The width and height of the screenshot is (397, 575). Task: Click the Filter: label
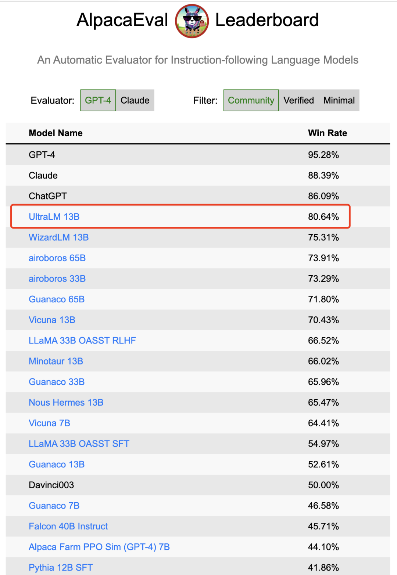(205, 101)
